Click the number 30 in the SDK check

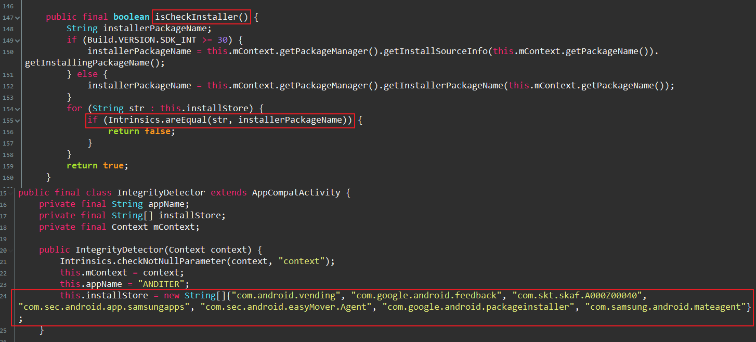pos(223,40)
